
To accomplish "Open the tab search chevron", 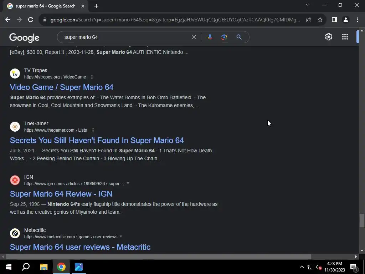I will click(308, 5).
